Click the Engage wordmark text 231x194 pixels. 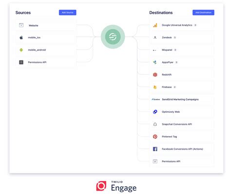tap(124, 188)
